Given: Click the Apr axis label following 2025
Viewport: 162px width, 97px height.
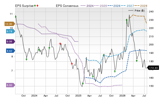Looking at the screenshot, I should click(89, 95).
